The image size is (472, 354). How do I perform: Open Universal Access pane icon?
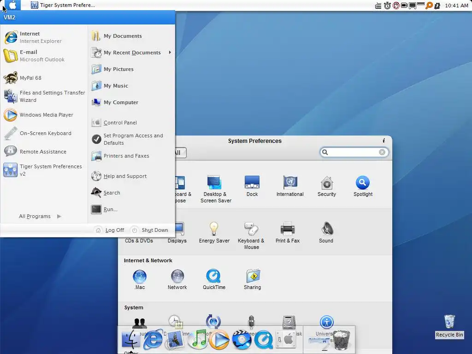click(327, 322)
